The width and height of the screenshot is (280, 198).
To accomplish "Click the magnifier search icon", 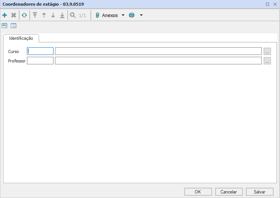I will [72, 16].
